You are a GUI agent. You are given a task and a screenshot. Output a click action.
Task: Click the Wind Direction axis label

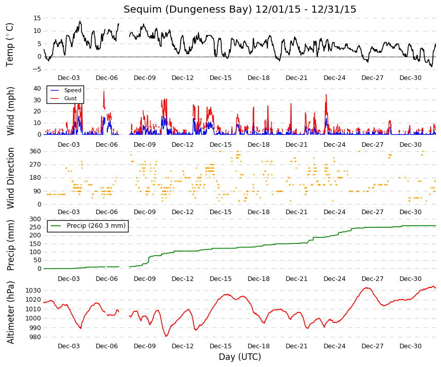tap(10, 178)
